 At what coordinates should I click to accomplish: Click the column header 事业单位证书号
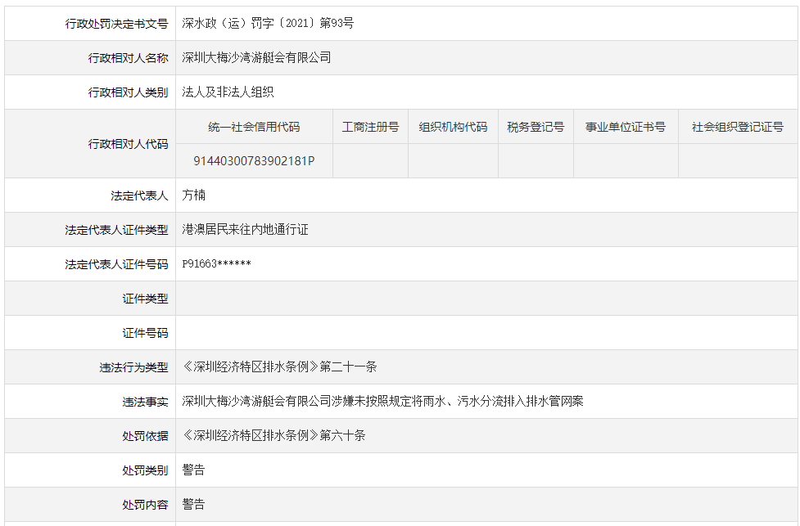coord(626,127)
